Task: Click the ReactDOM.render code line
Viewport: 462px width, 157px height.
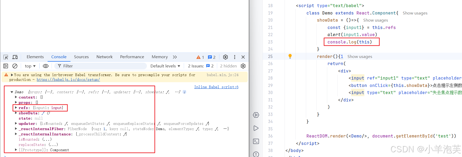Action: 381,136
